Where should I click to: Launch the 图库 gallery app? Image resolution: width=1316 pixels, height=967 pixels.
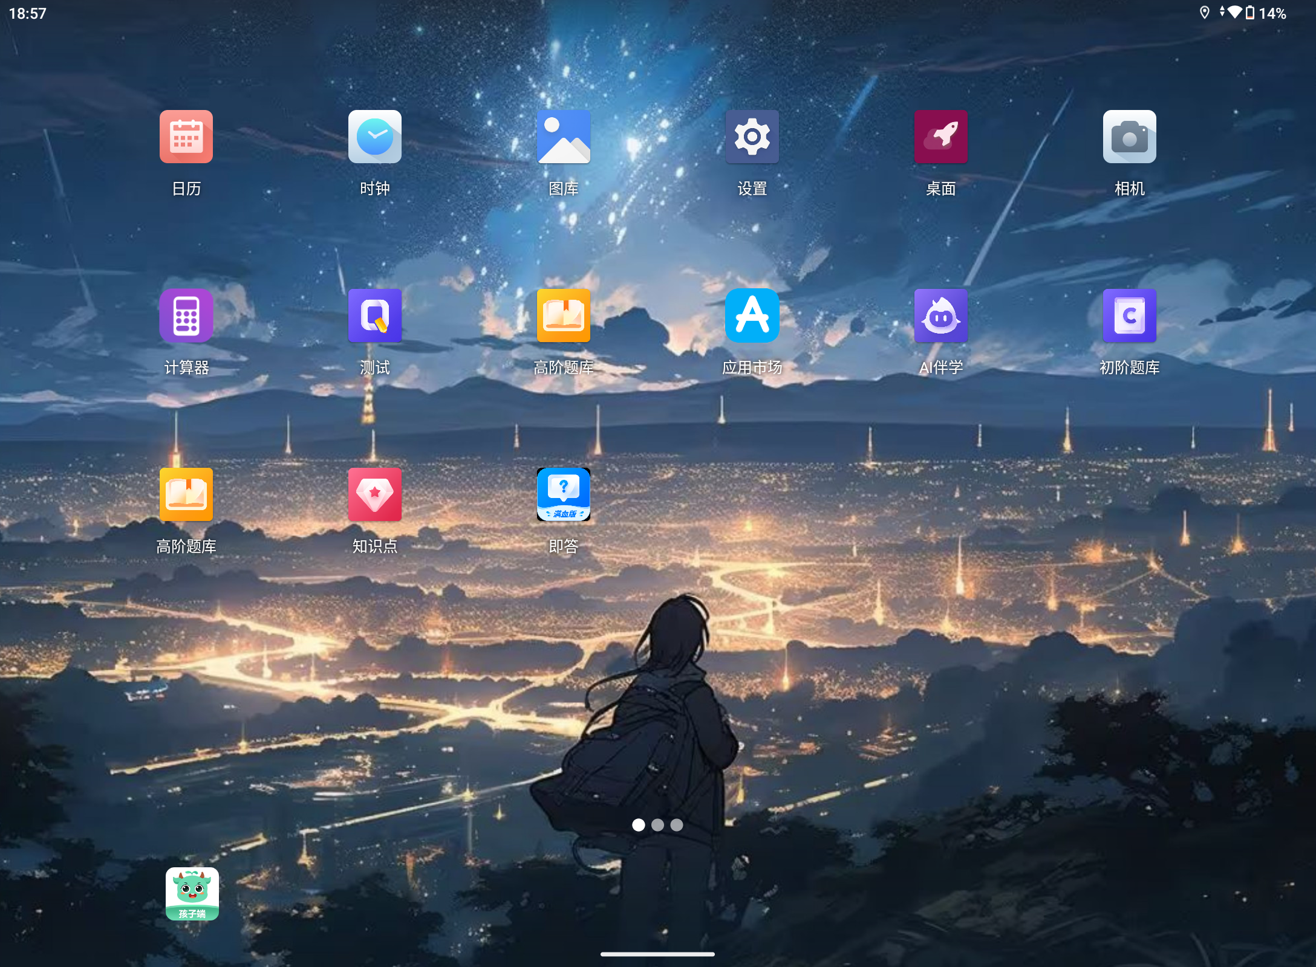[x=564, y=137]
